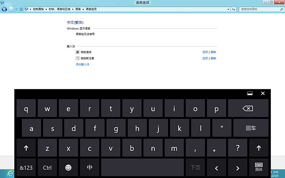Tap the e key on touch keyboard
The width and height of the screenshot is (285, 178).
click(x=68, y=108)
